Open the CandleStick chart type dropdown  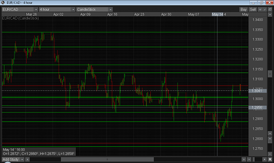[94, 10]
